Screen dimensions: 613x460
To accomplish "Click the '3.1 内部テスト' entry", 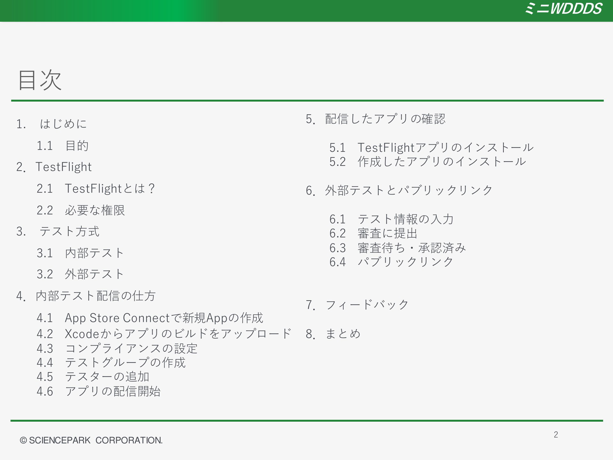I will pos(80,253).
